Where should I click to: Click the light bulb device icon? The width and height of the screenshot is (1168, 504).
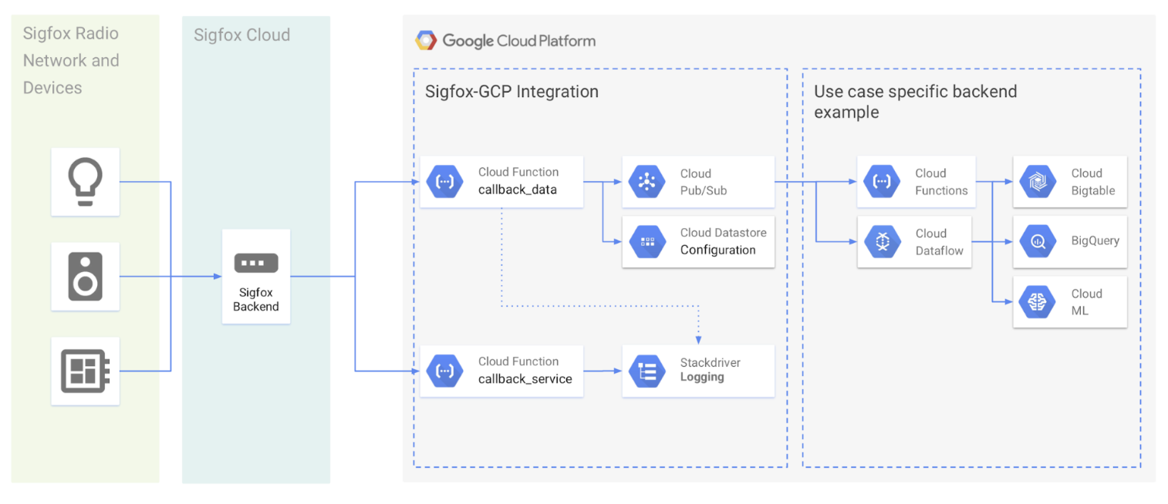[85, 182]
